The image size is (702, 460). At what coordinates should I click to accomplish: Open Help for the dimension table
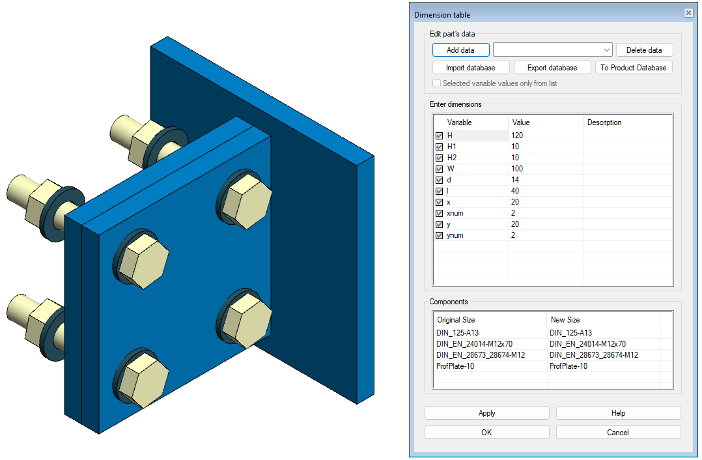[x=618, y=413]
